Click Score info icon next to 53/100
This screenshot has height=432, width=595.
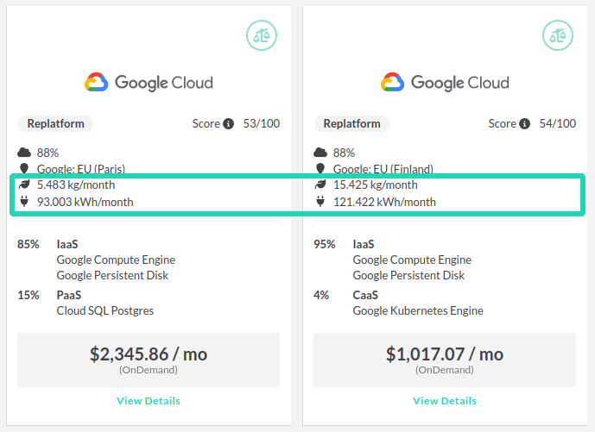[x=228, y=124]
